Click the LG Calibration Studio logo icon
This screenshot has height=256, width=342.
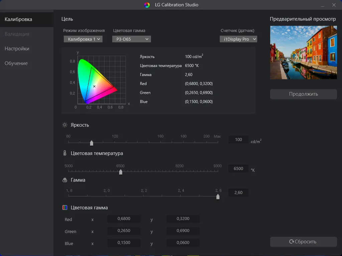147,5
